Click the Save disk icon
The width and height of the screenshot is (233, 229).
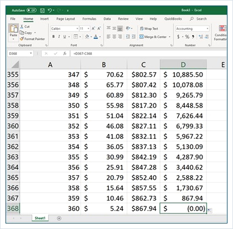click(42, 10)
